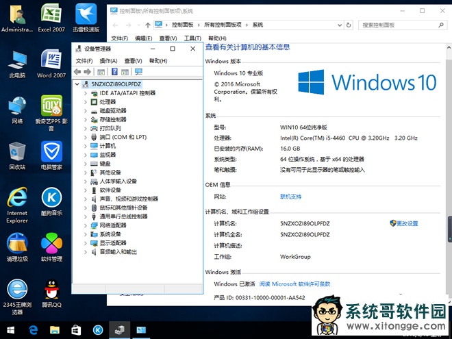
Task: Open the address bar history dropdown
Action: pos(340,25)
